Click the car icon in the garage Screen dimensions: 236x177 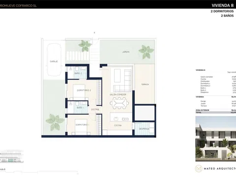point(54,59)
